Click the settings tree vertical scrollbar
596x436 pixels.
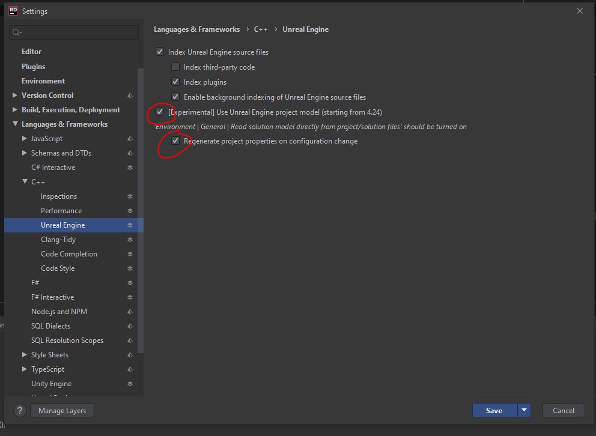click(140, 211)
